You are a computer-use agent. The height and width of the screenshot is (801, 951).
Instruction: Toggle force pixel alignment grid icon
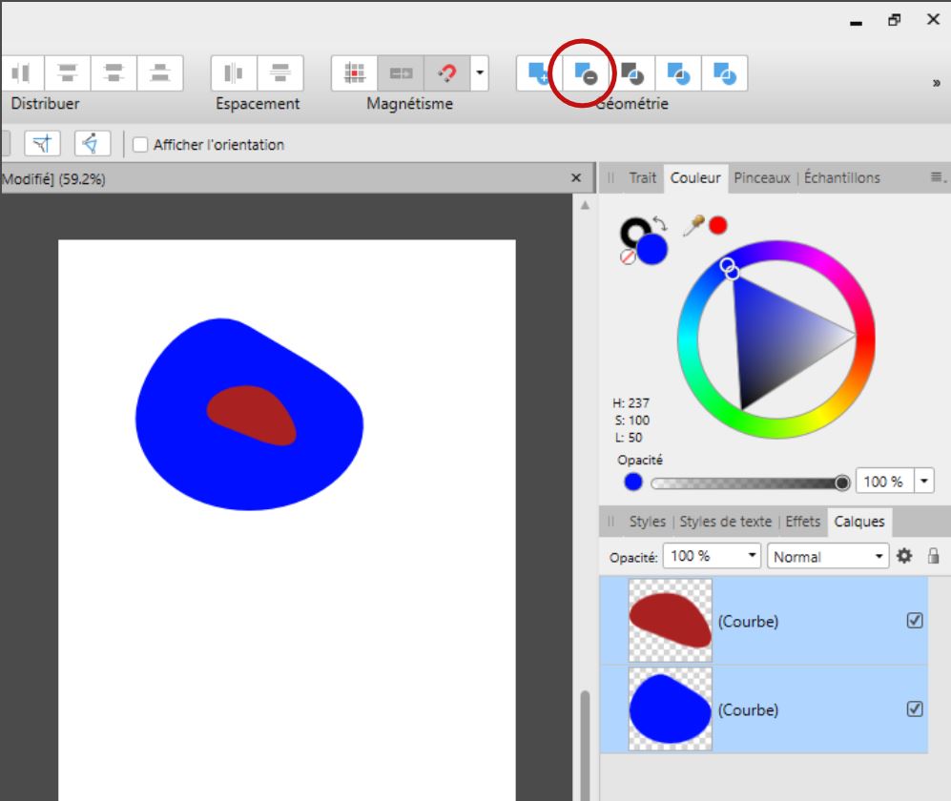[354, 73]
